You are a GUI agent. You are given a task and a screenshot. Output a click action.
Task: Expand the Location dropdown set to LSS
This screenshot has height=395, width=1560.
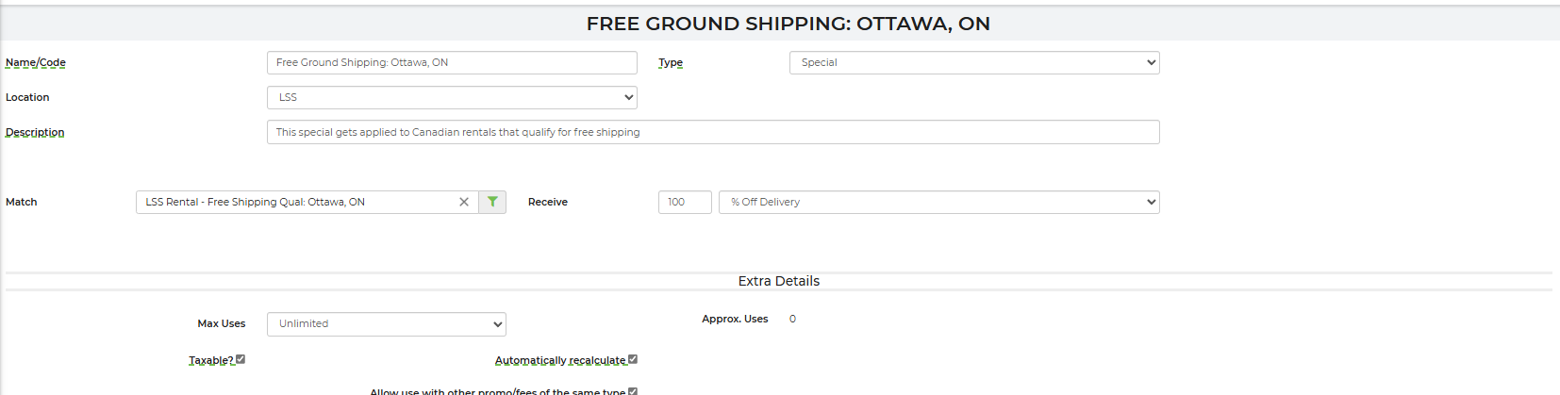[x=452, y=97]
